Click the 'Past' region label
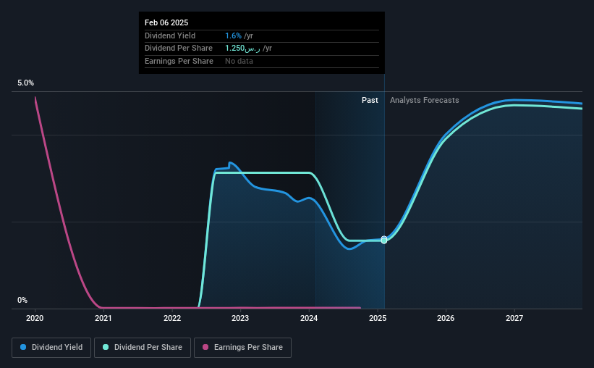 click(x=370, y=100)
